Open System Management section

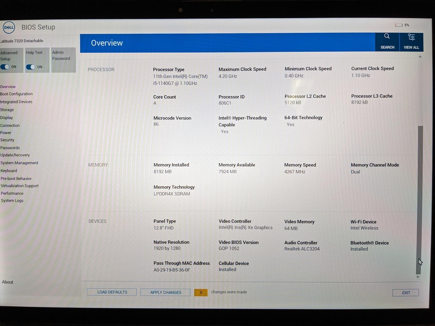(19, 163)
